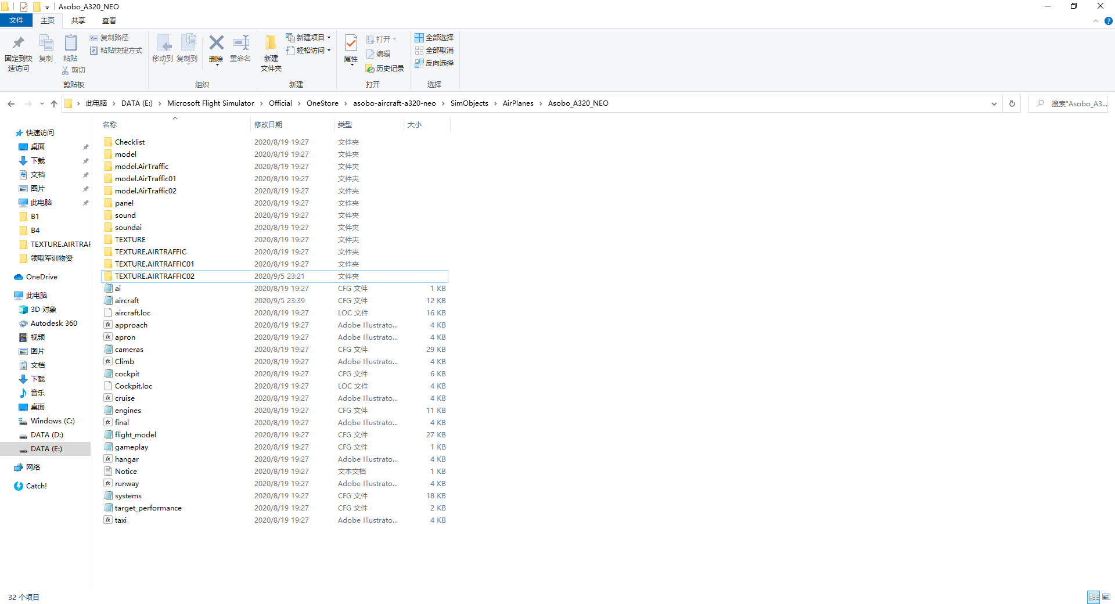Click Select None button
Viewport: 1115px width, 604px height.
coord(434,51)
